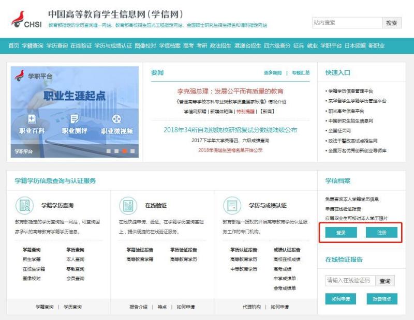
Task: Open 四六级查分 in navigation bar
Action: pos(277,45)
